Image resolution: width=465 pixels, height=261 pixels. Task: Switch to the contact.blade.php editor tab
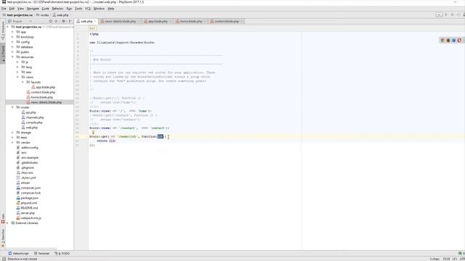click(226, 21)
